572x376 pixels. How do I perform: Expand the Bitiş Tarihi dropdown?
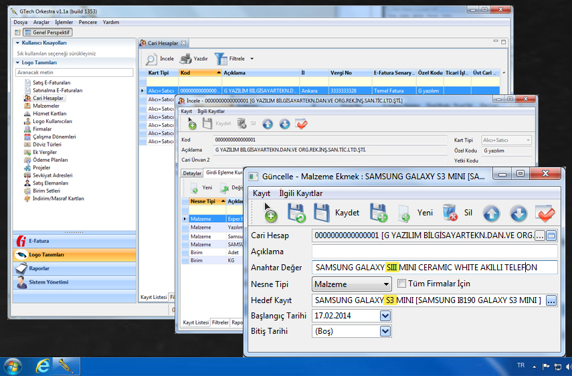(385, 331)
